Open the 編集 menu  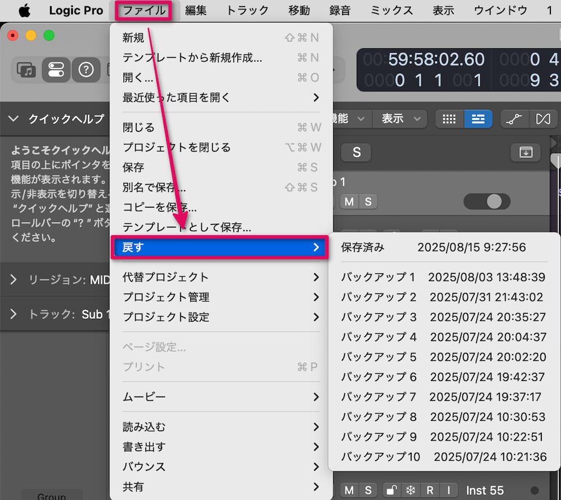pyautogui.click(x=196, y=11)
